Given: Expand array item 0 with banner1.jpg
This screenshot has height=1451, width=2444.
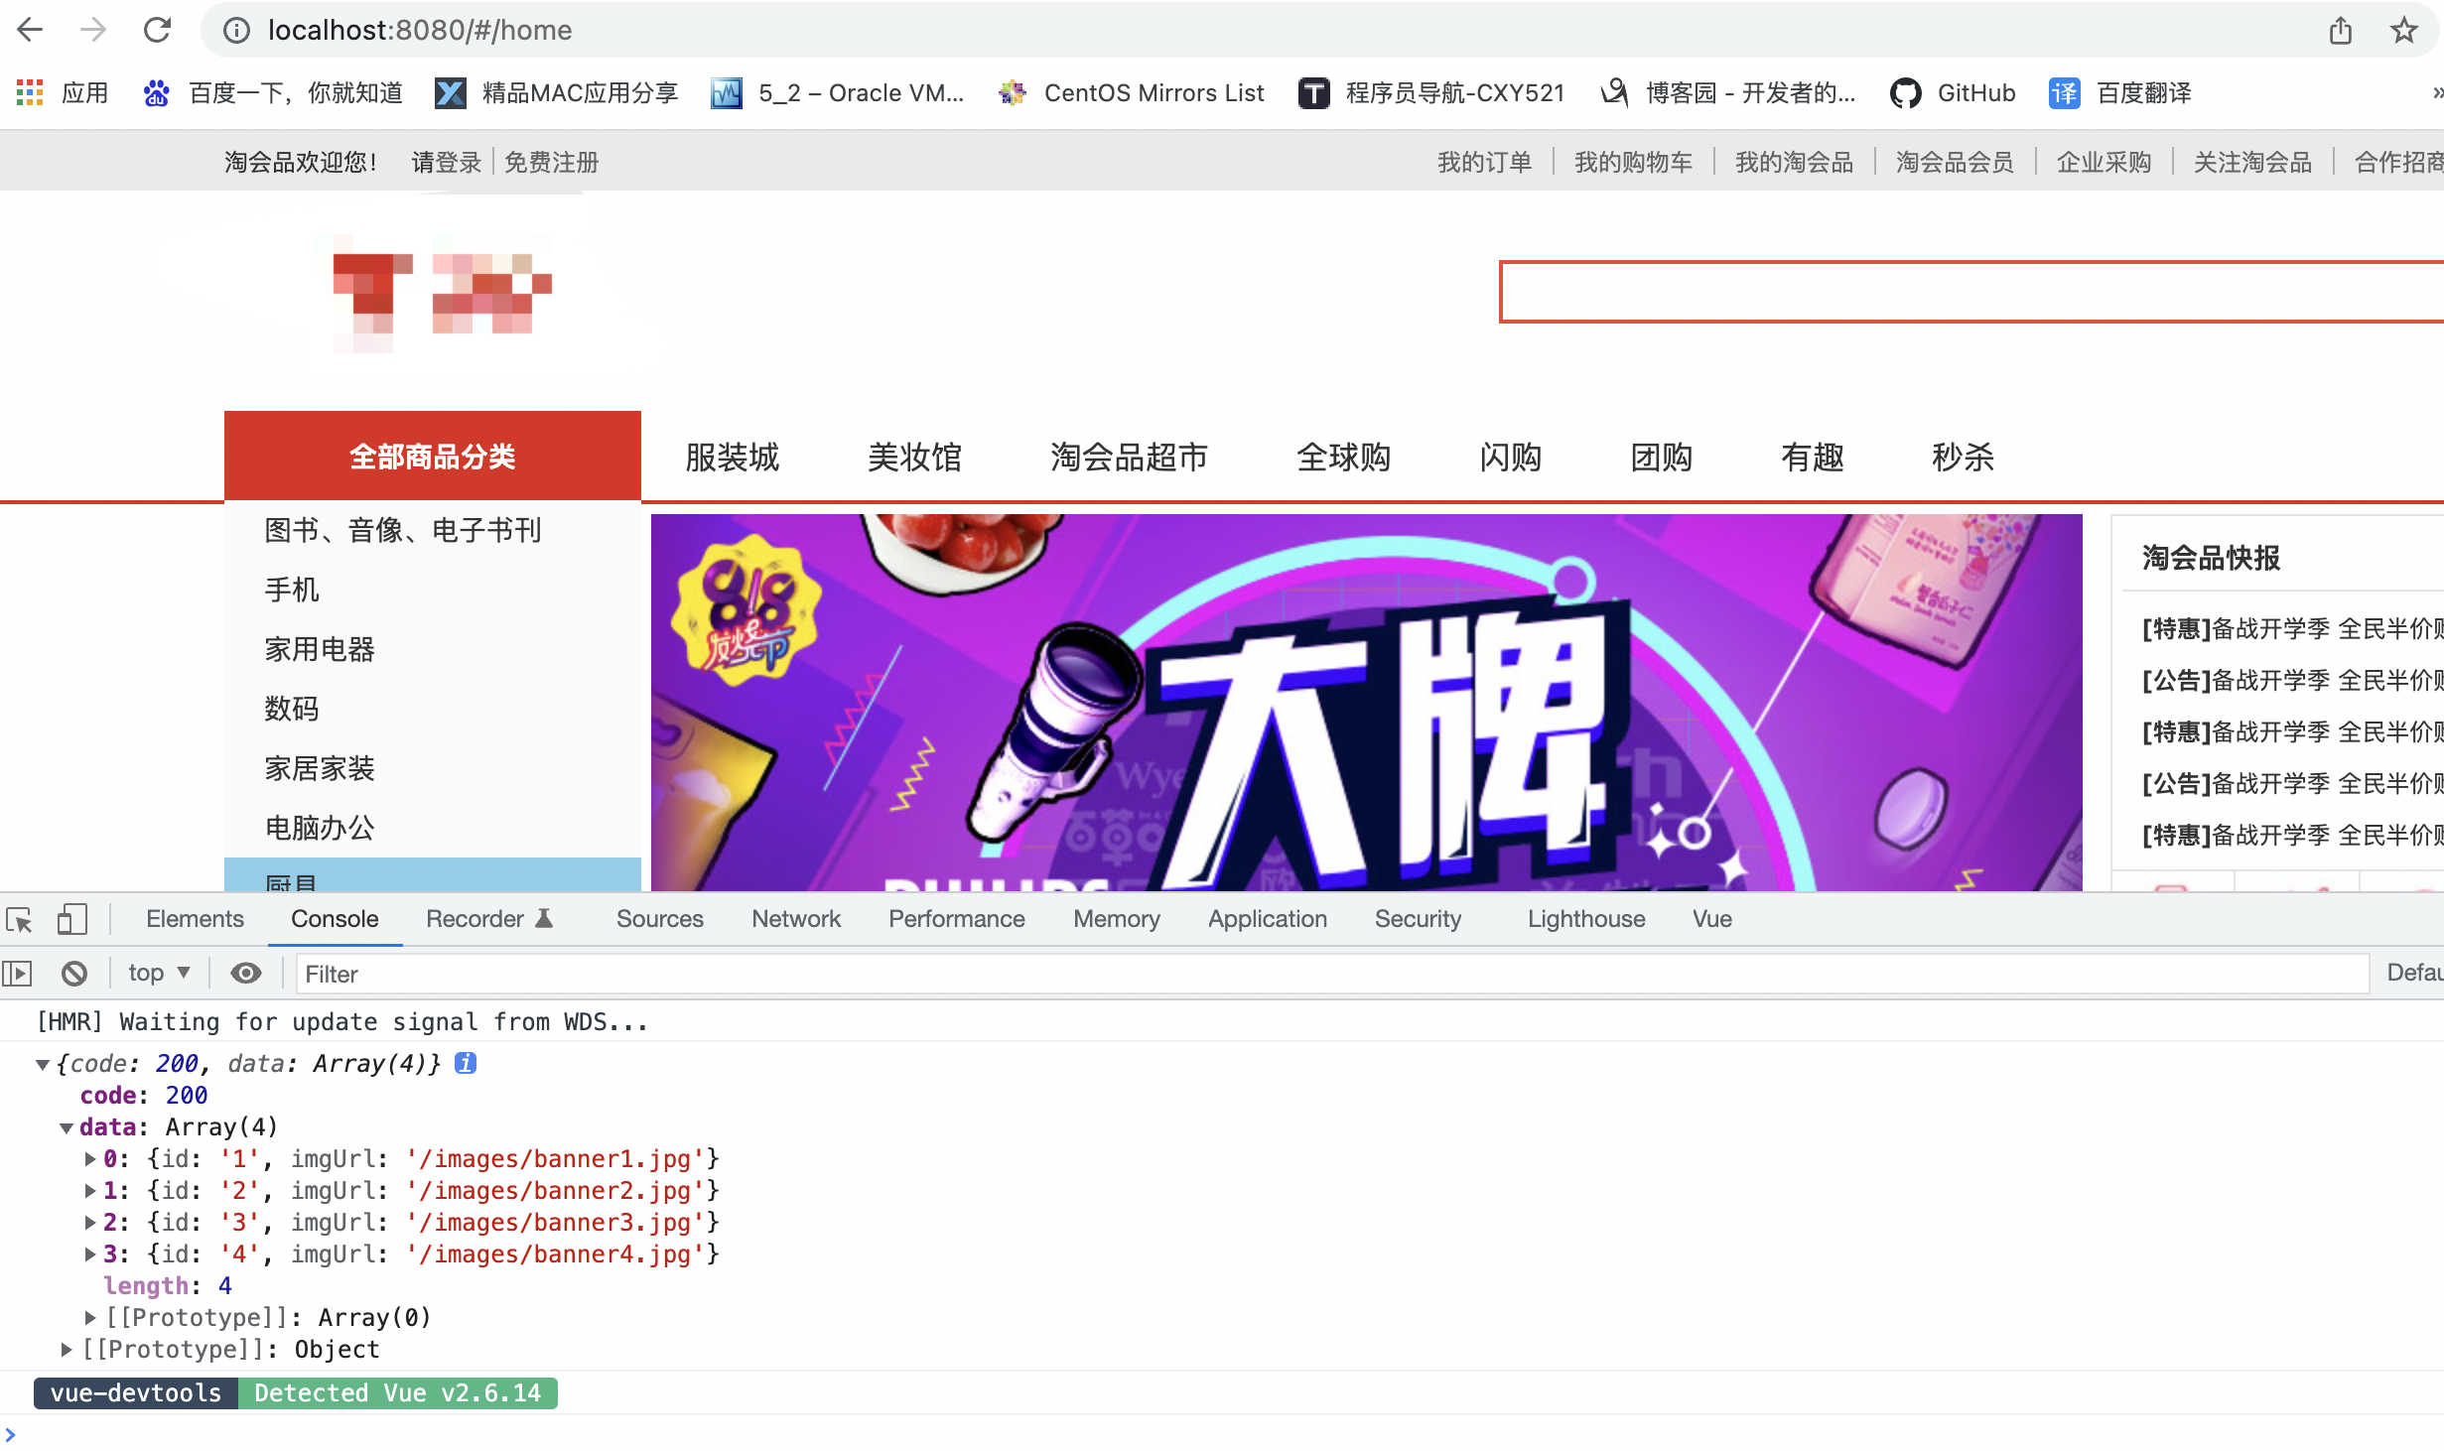Looking at the screenshot, I should [x=90, y=1159].
